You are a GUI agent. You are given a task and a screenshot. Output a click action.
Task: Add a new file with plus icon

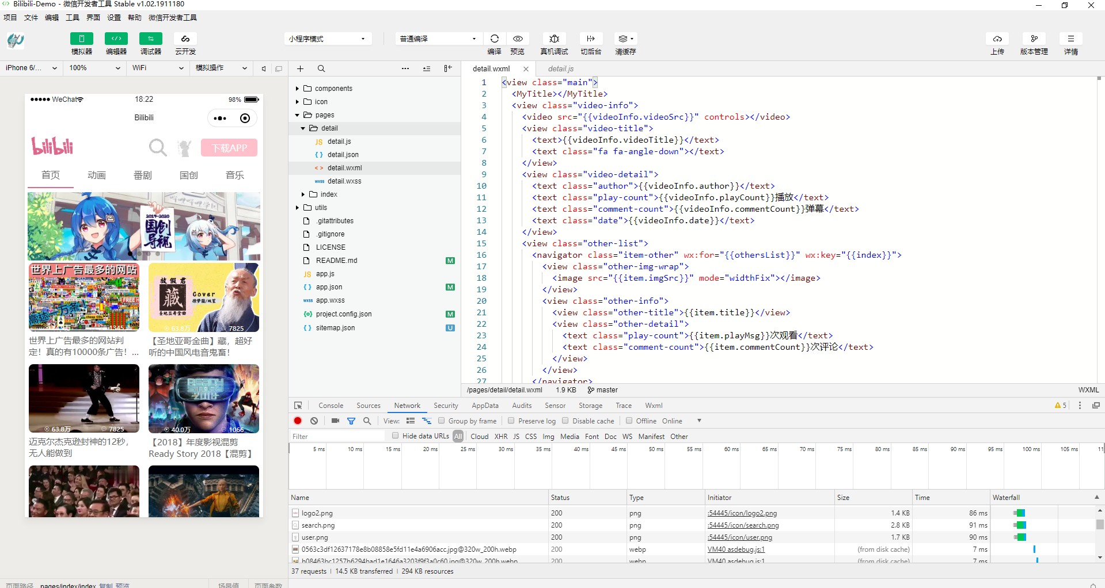coord(300,68)
